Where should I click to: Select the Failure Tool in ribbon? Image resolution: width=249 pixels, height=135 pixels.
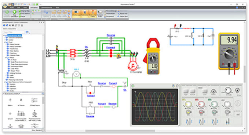(x=122, y=16)
